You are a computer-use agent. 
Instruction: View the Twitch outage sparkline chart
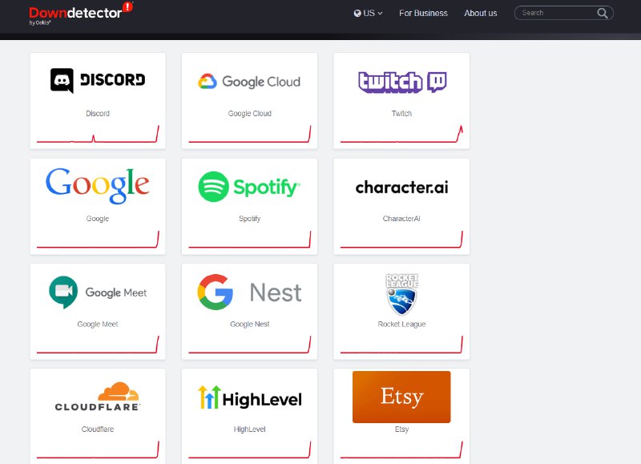[x=401, y=134]
